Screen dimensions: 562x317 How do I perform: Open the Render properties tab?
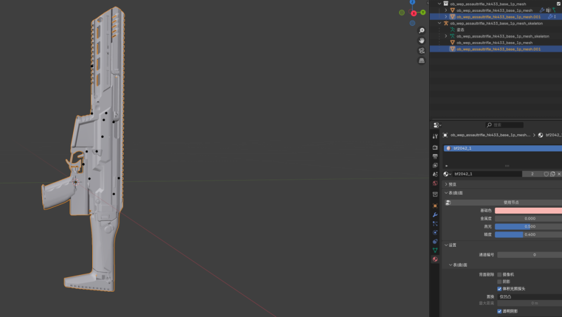[x=435, y=148]
